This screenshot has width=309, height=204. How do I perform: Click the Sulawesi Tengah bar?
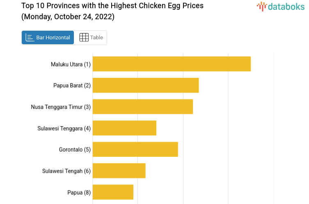tap(119, 170)
